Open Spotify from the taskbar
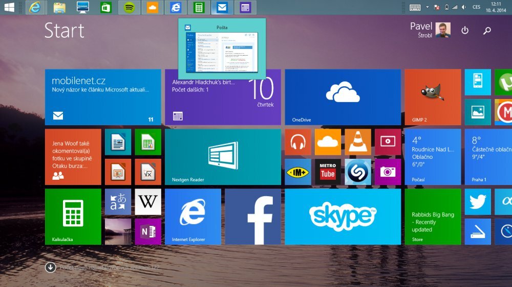The width and height of the screenshot is (512, 287). (129, 8)
